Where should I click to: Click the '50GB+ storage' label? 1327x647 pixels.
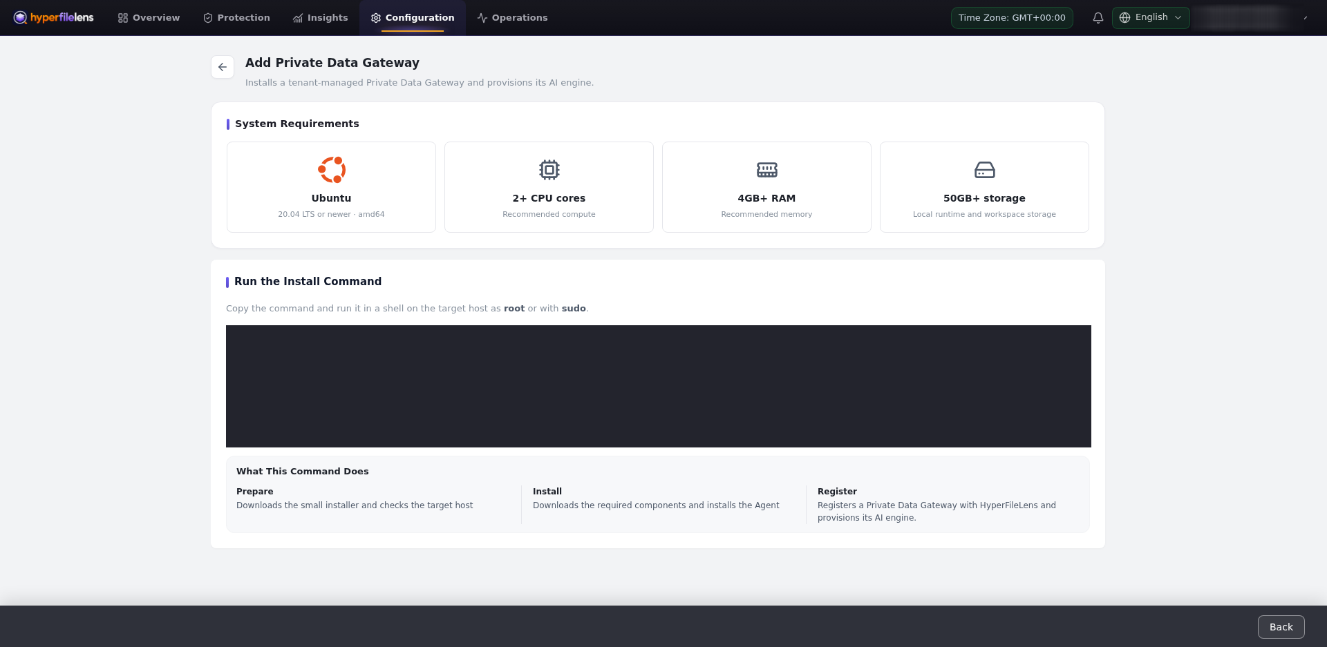click(984, 198)
